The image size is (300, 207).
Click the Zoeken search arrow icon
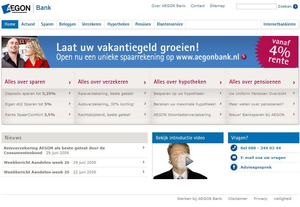[296, 6]
